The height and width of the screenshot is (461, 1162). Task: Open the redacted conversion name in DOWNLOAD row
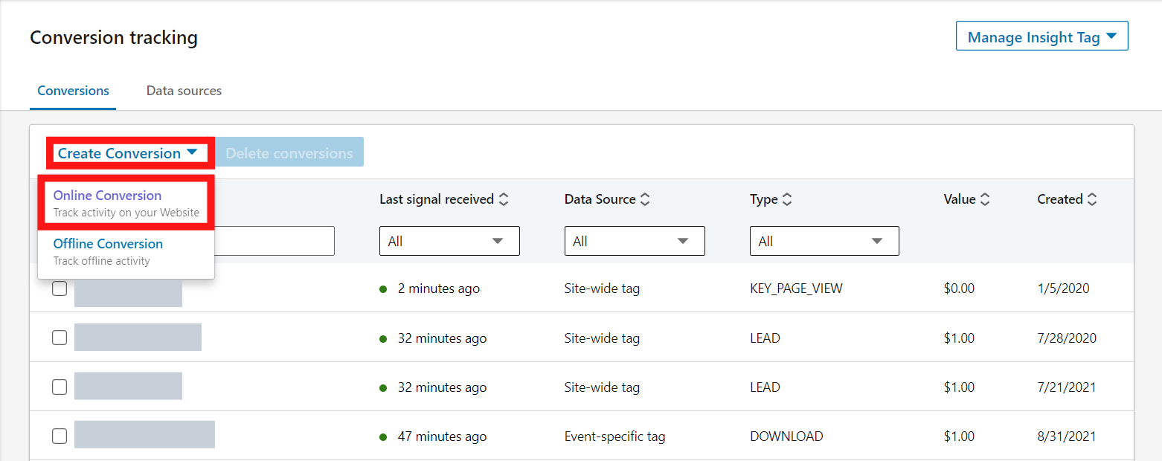click(x=144, y=434)
